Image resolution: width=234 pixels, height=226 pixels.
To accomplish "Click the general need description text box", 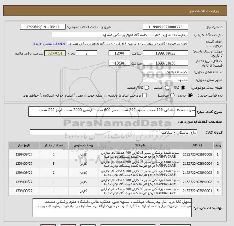I will [x=112, y=112].
